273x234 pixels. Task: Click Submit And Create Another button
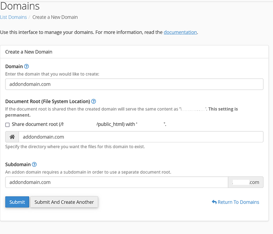coord(64,202)
